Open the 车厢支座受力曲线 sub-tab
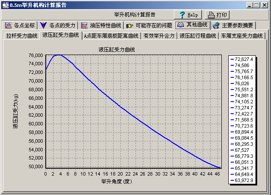 (x=242, y=36)
